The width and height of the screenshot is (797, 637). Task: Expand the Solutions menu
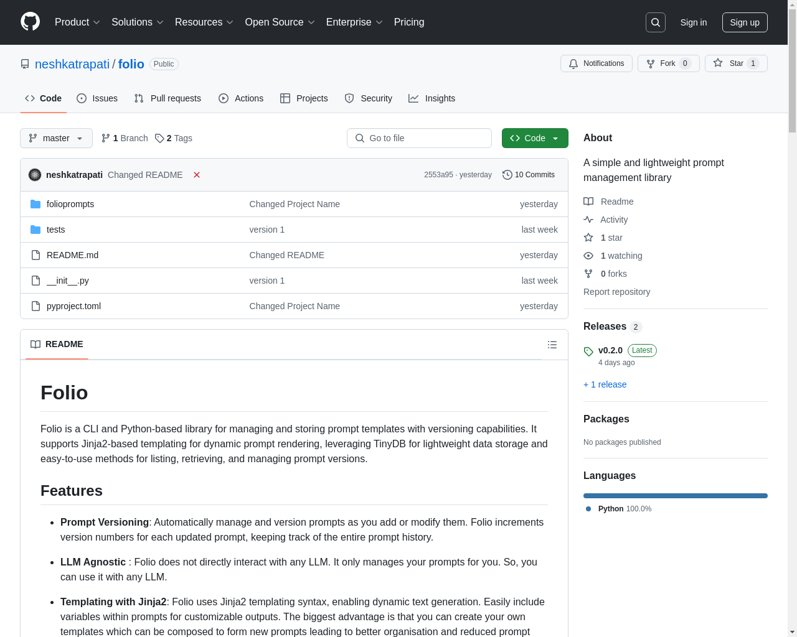pos(138,22)
